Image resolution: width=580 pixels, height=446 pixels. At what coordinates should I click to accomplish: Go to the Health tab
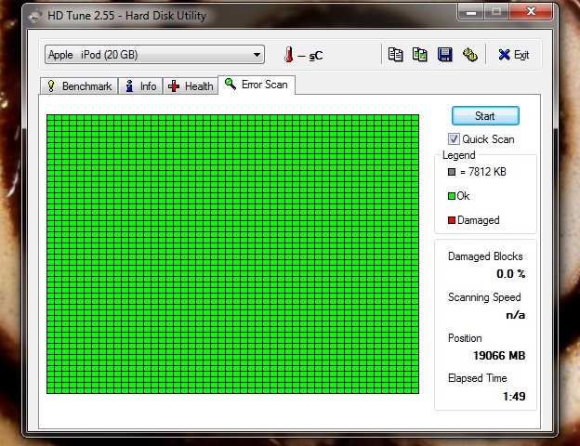point(191,86)
